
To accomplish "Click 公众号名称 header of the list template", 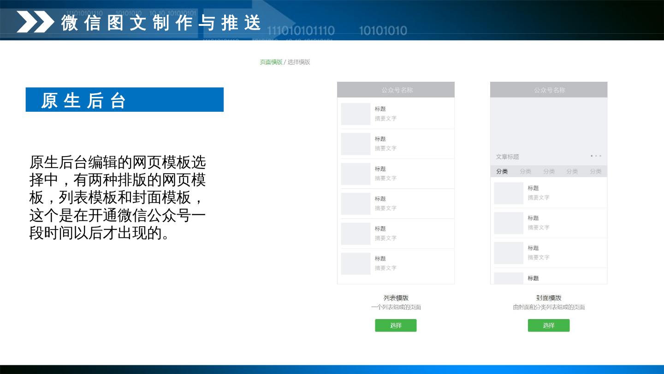I will tap(396, 90).
